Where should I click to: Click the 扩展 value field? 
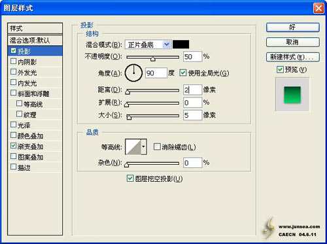(x=192, y=103)
